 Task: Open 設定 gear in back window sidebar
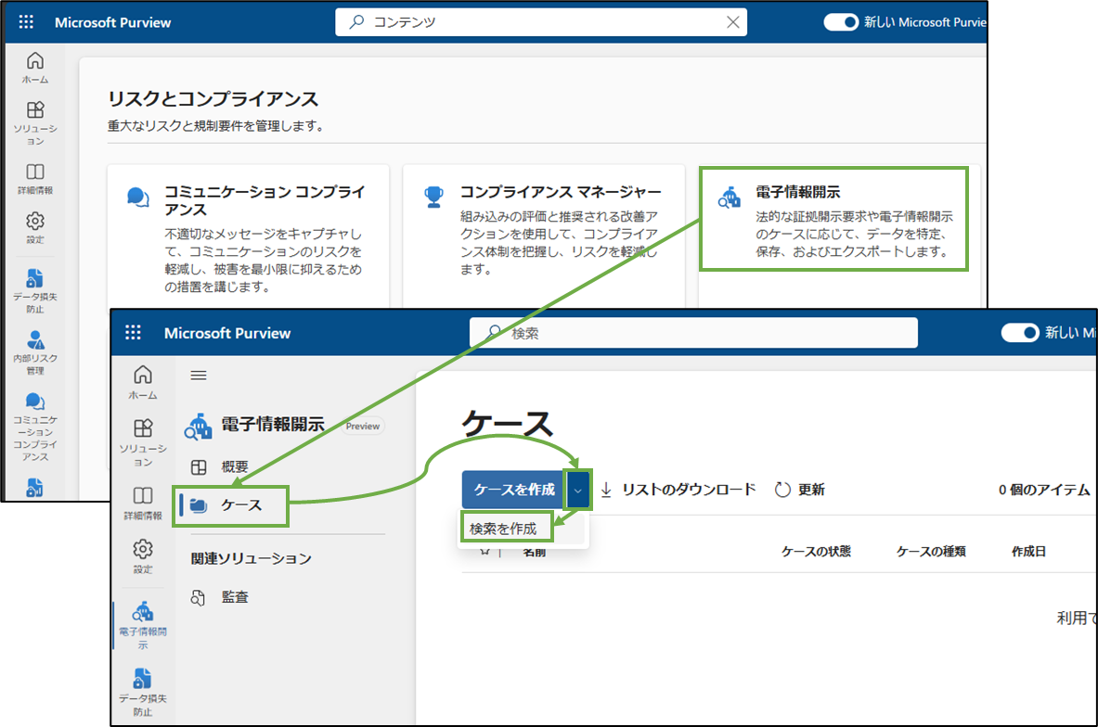(35, 228)
